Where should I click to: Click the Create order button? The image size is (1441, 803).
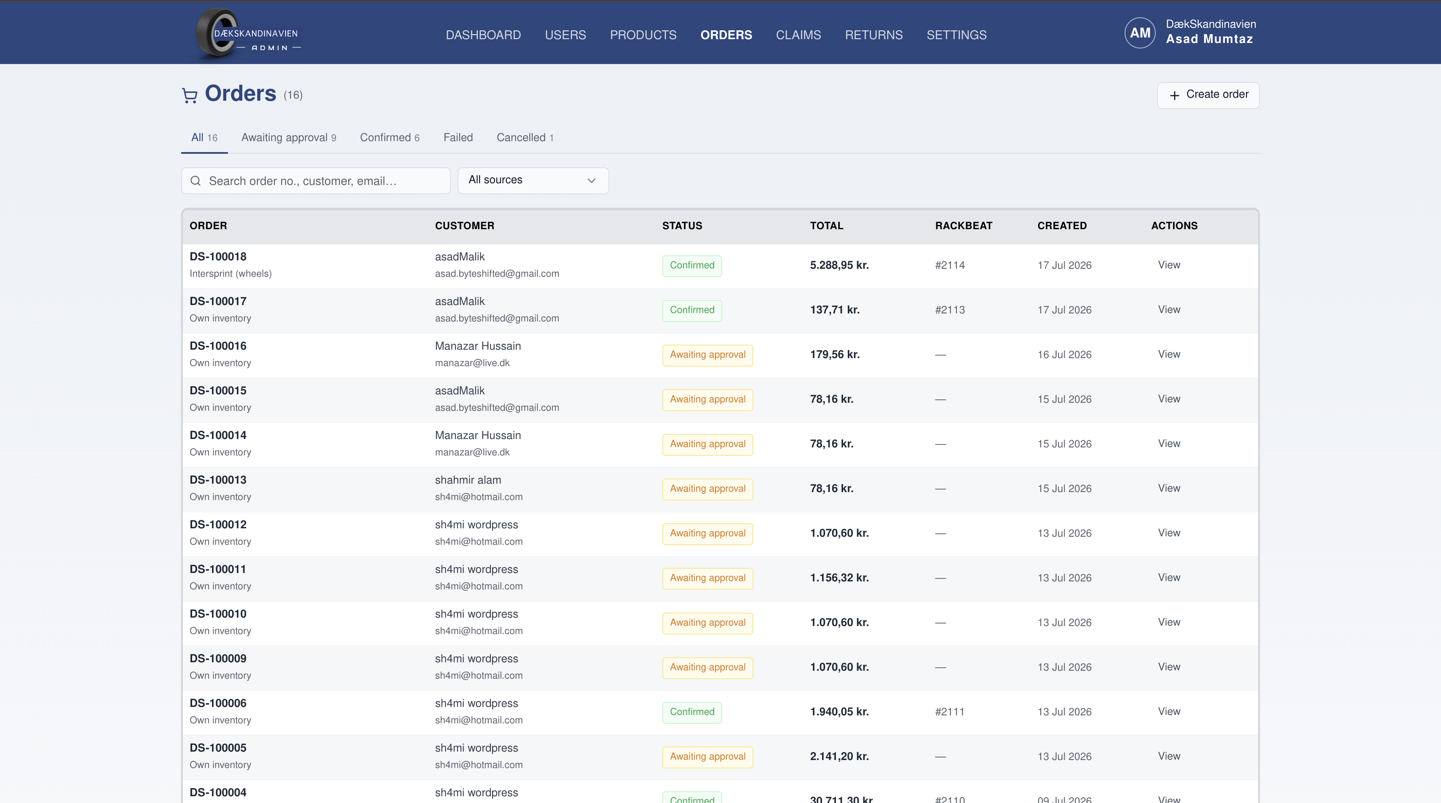(1208, 95)
